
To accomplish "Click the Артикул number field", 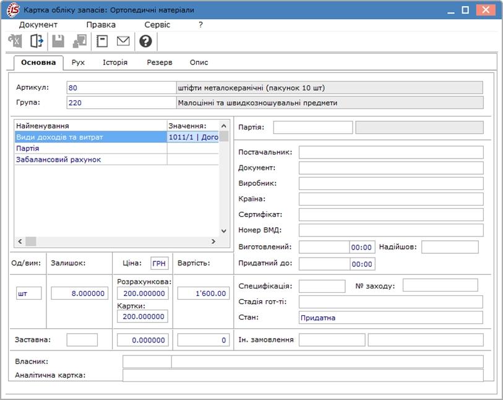I will (121, 88).
